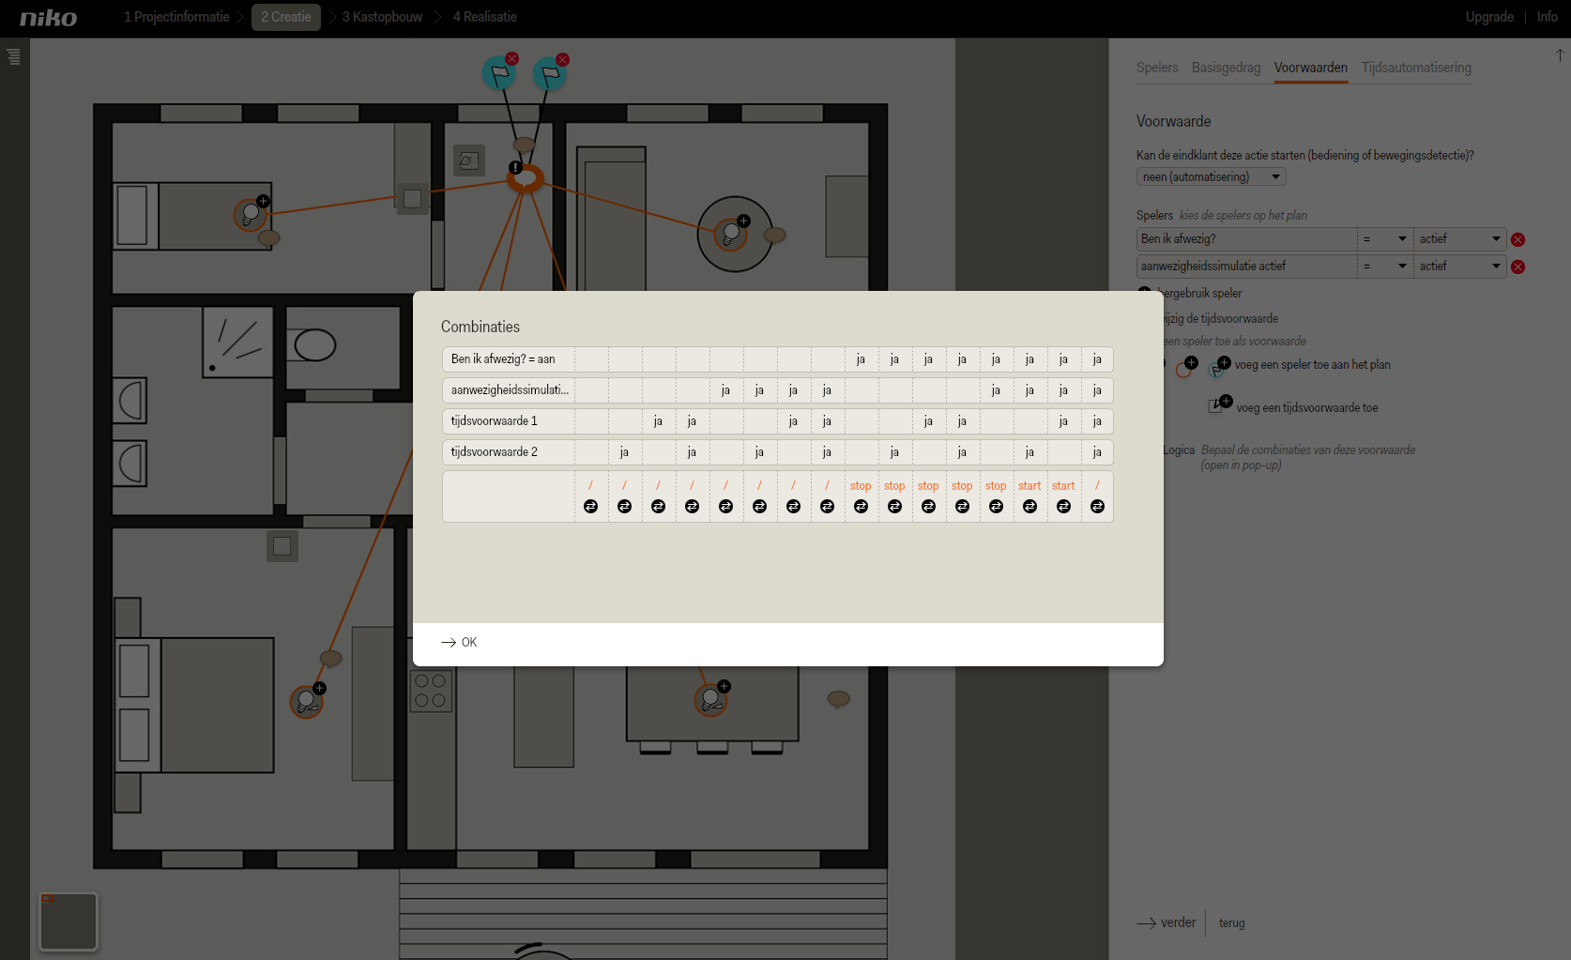Click 'voeg een speler toe aan het plan' icon
Image resolution: width=1571 pixels, height=960 pixels.
(1219, 367)
